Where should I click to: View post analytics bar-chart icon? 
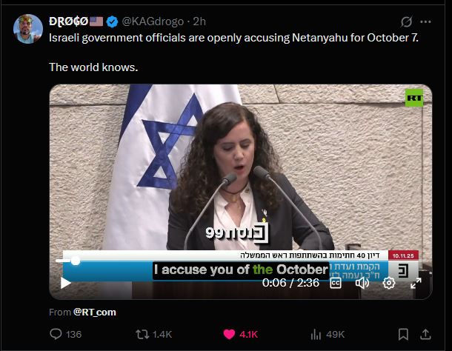(316, 334)
